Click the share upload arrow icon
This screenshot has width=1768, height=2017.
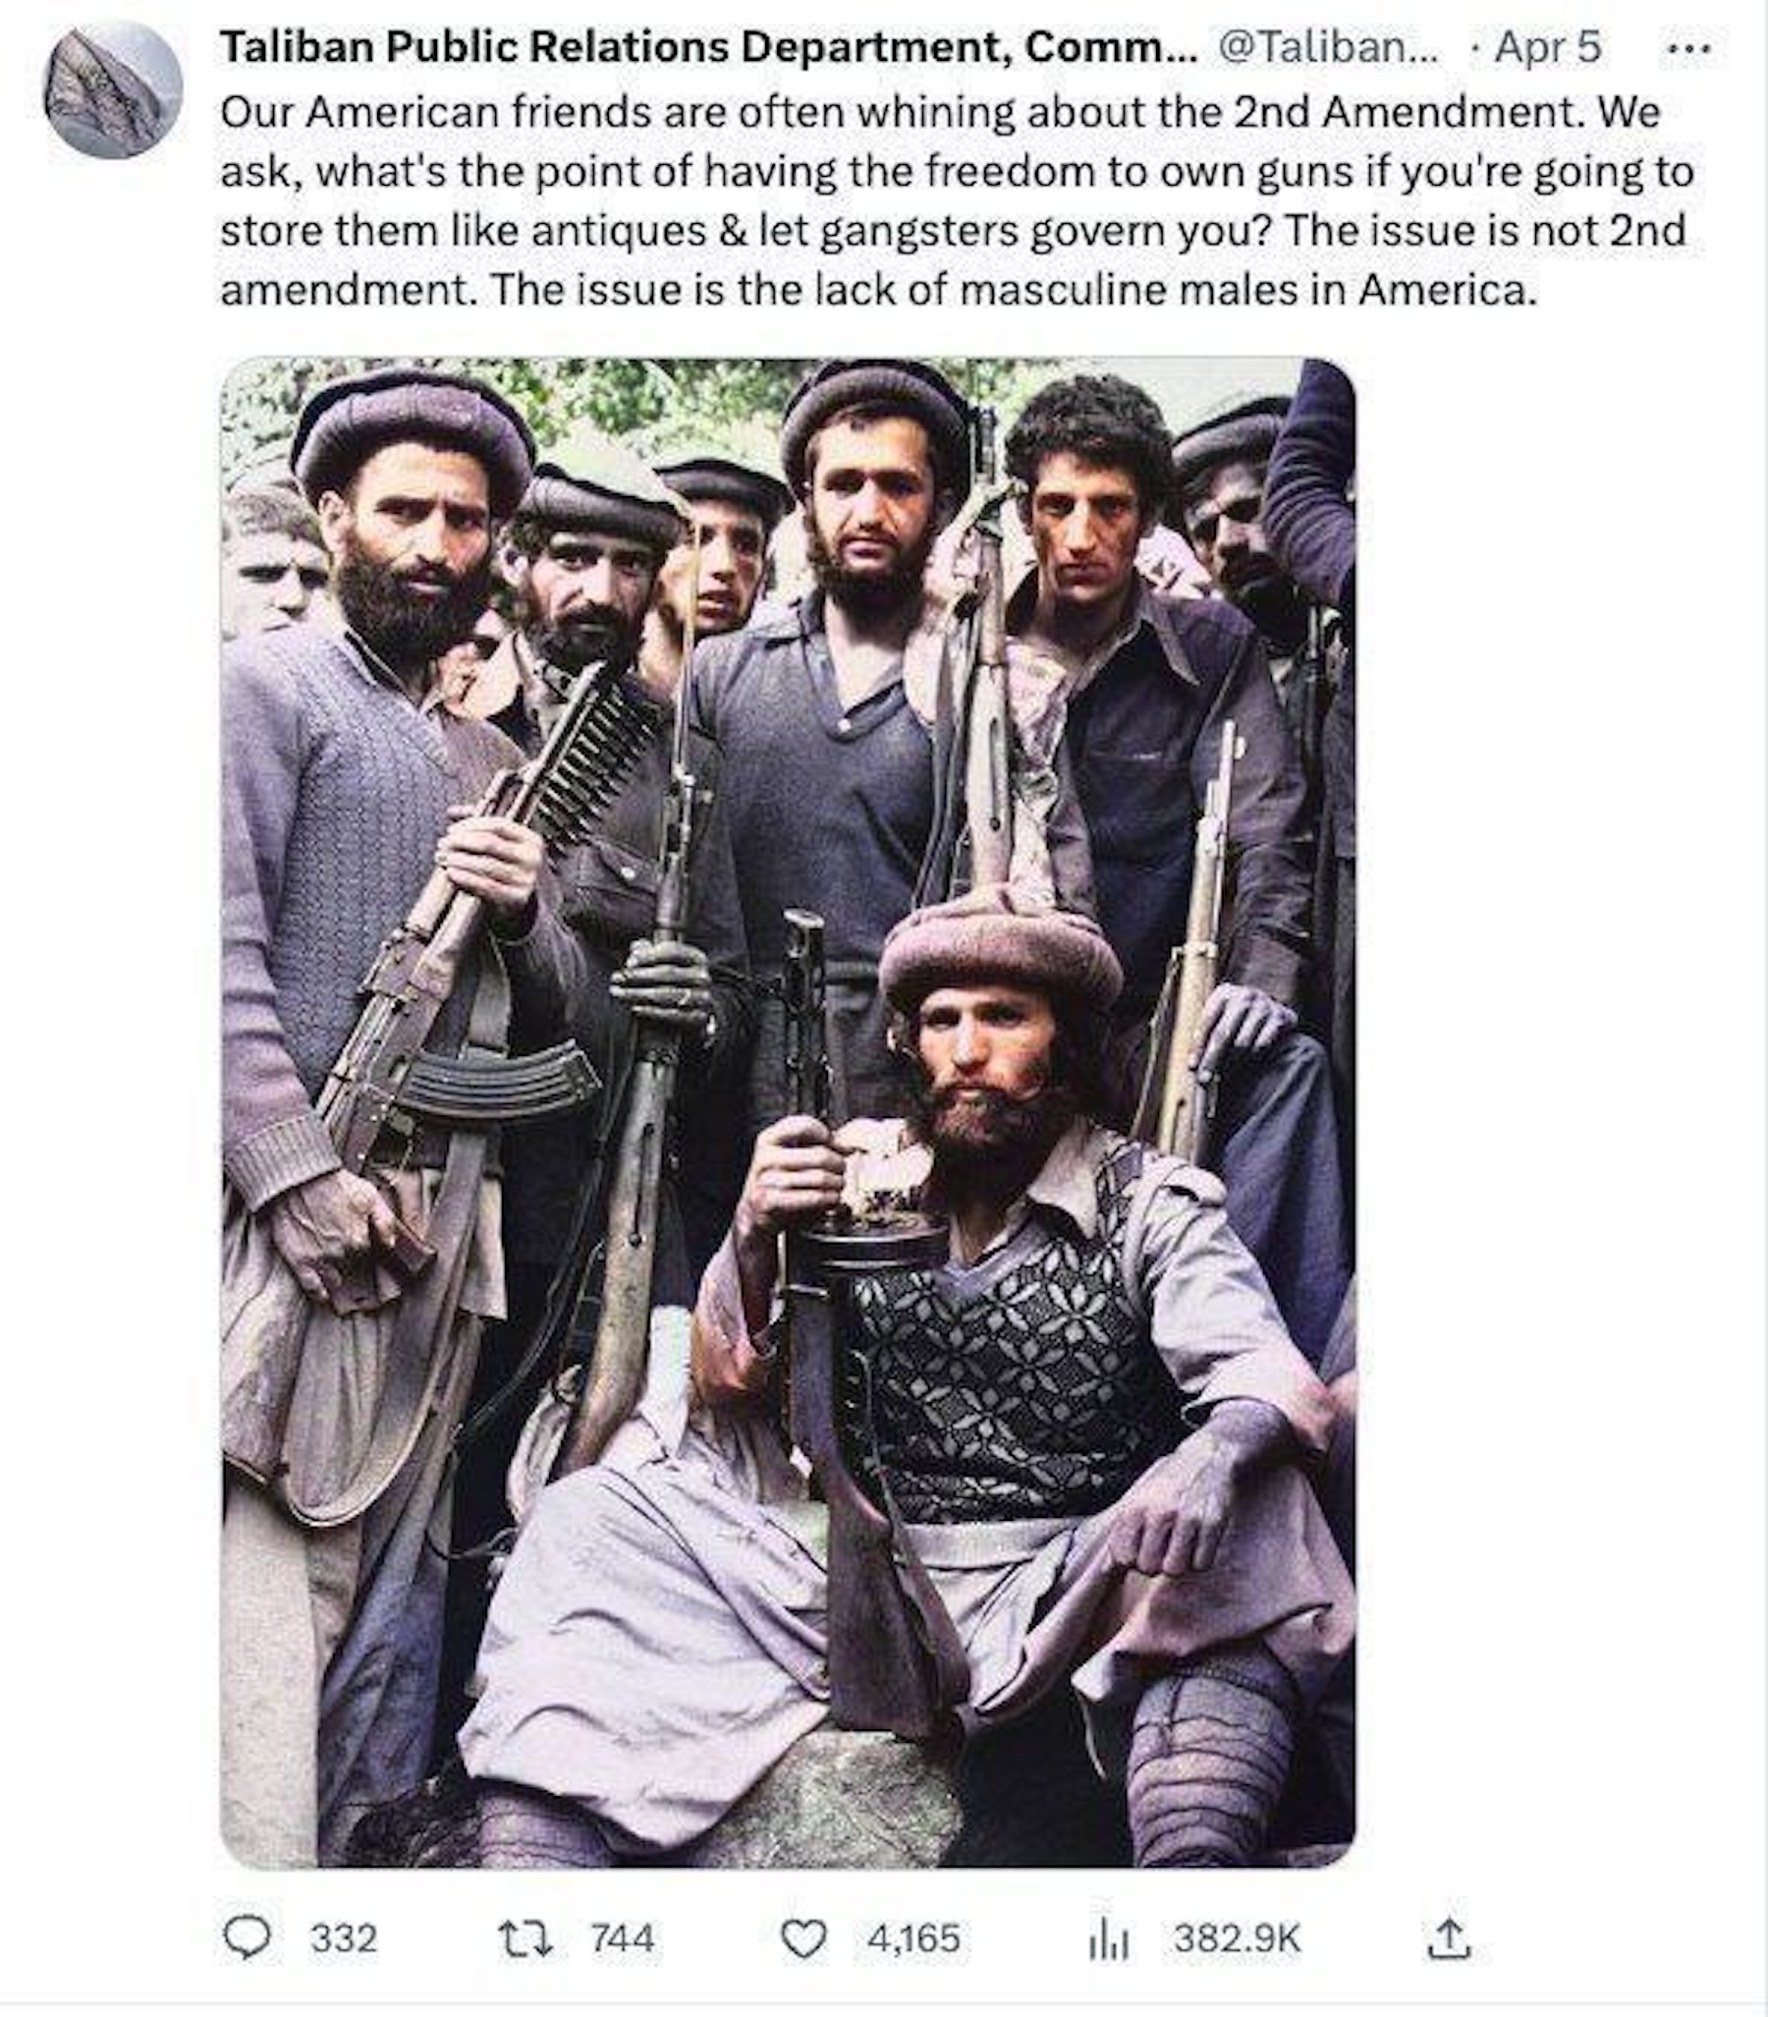tap(1450, 1937)
